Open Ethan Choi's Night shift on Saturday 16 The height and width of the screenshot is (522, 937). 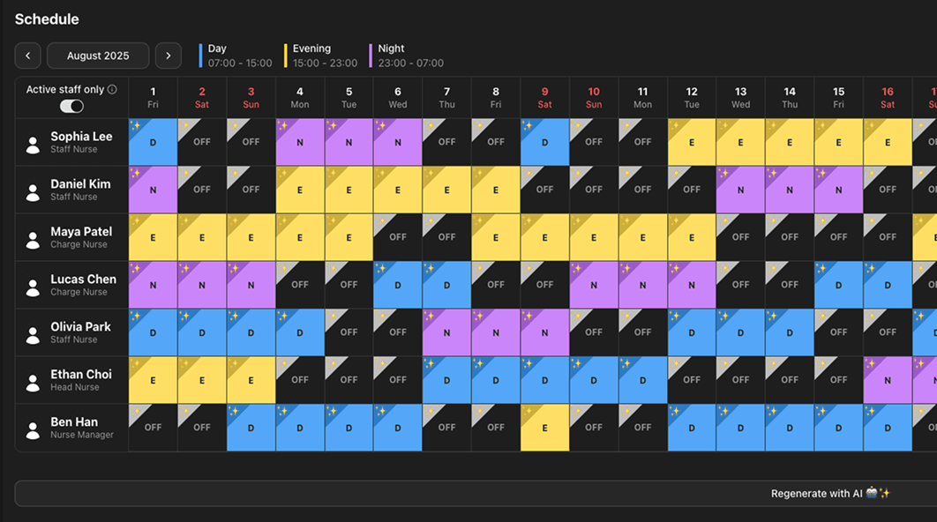click(887, 380)
